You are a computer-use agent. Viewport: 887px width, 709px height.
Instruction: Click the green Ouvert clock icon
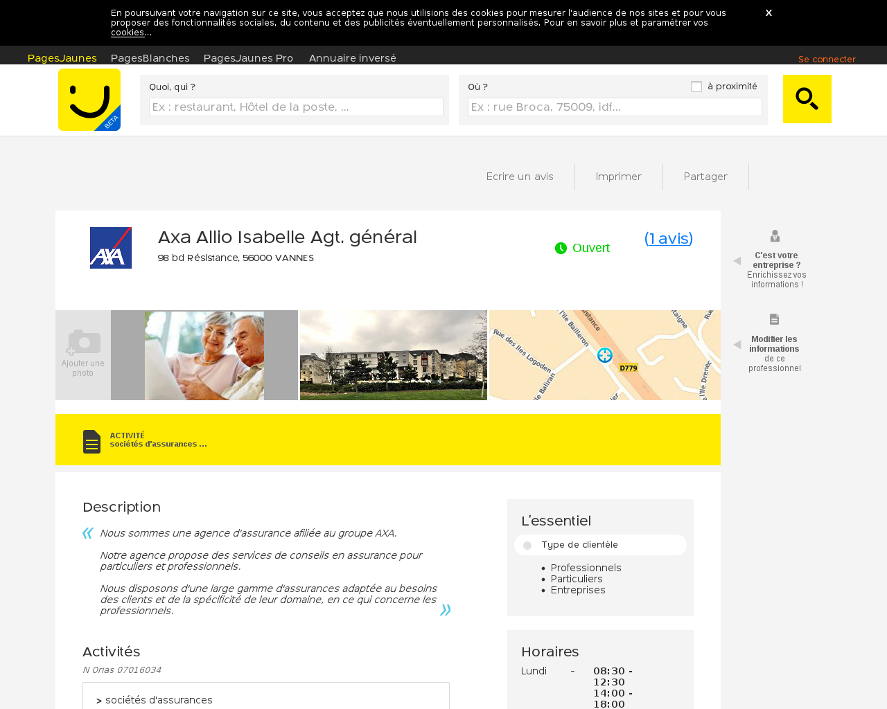point(561,248)
